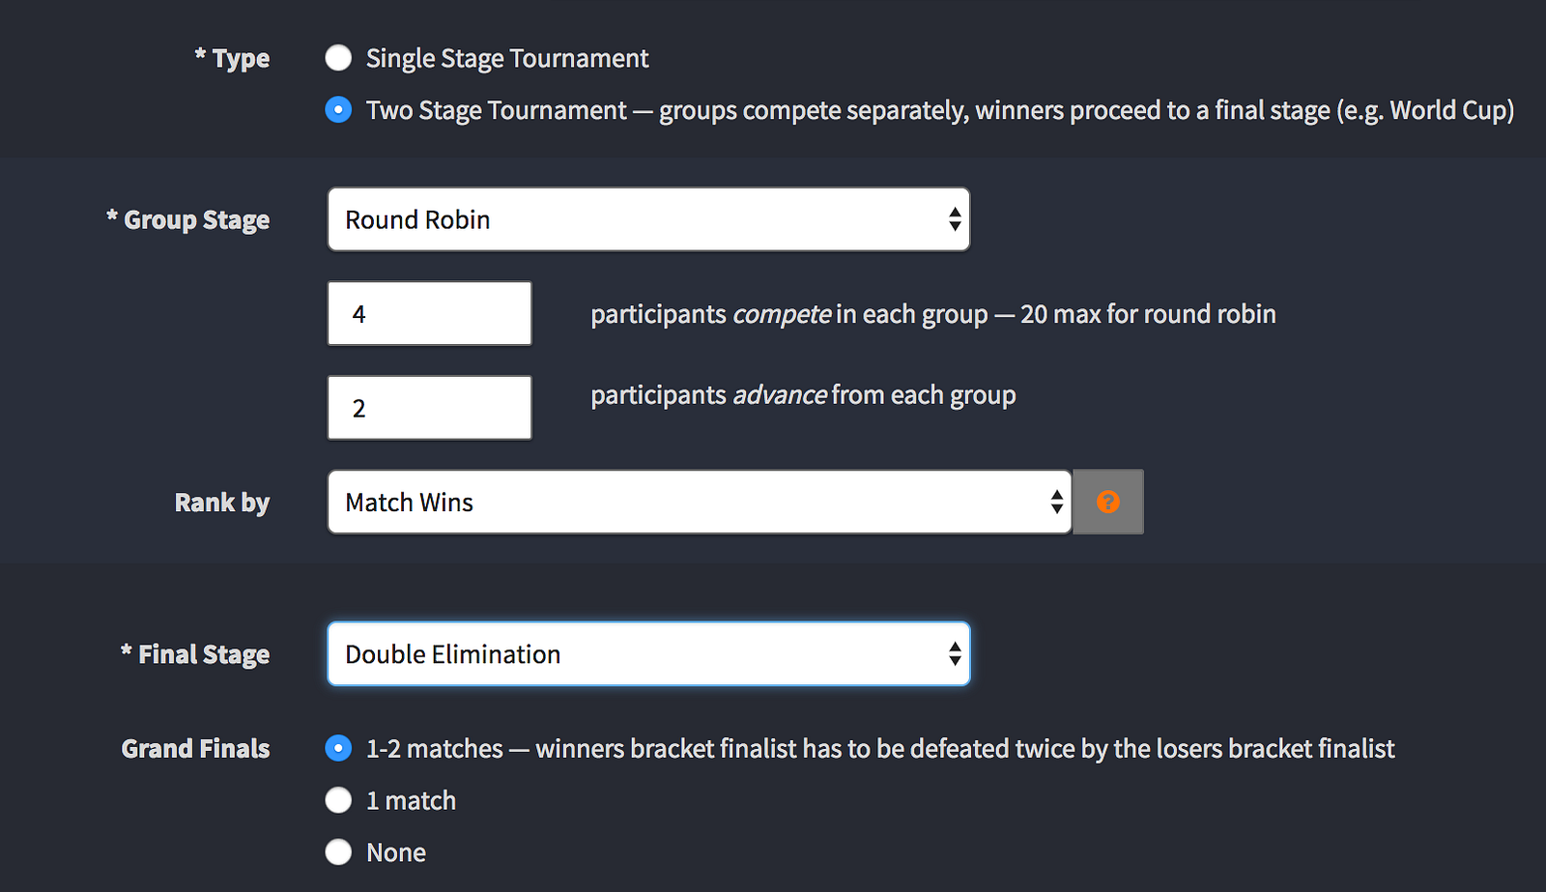Click the participants compete number field
This screenshot has width=1546, height=892.
click(429, 313)
